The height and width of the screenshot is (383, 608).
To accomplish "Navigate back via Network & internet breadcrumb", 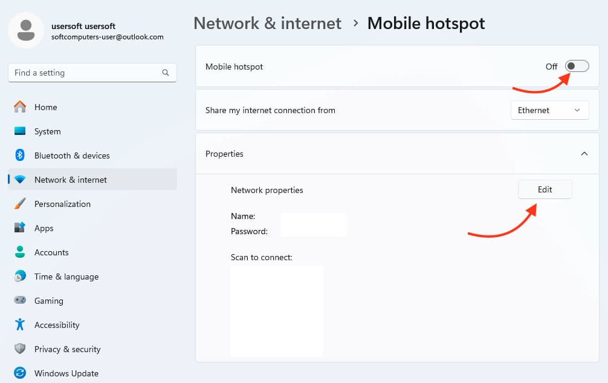I will (x=267, y=24).
